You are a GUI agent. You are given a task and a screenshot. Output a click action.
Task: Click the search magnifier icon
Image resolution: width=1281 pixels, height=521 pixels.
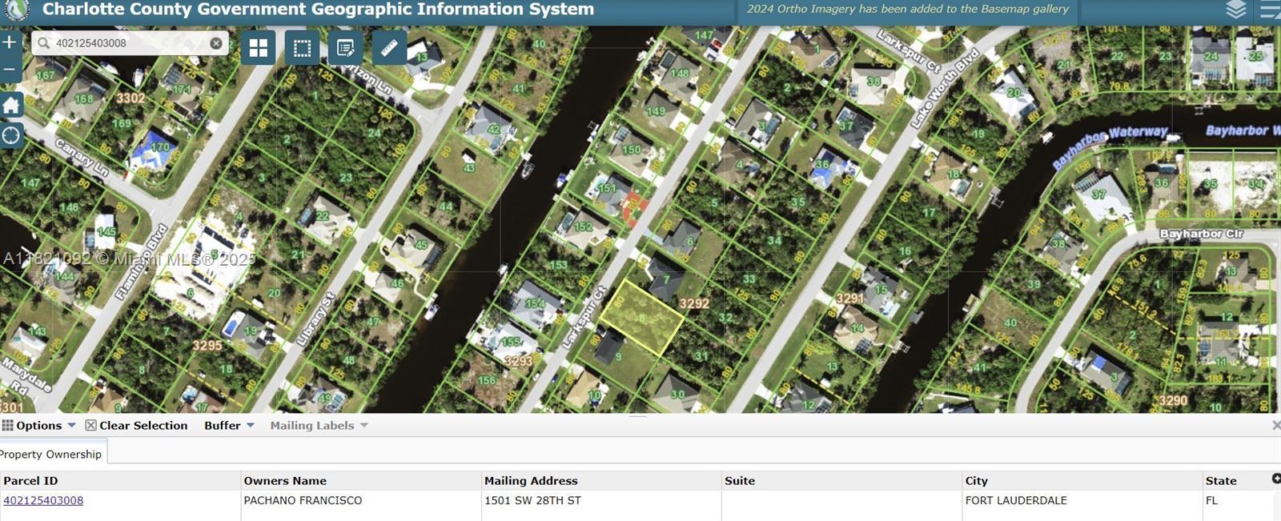(44, 43)
